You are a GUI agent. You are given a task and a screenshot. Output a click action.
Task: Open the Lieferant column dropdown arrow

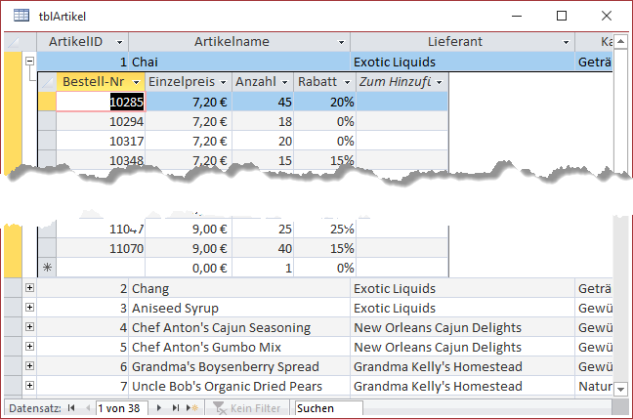[x=566, y=42]
